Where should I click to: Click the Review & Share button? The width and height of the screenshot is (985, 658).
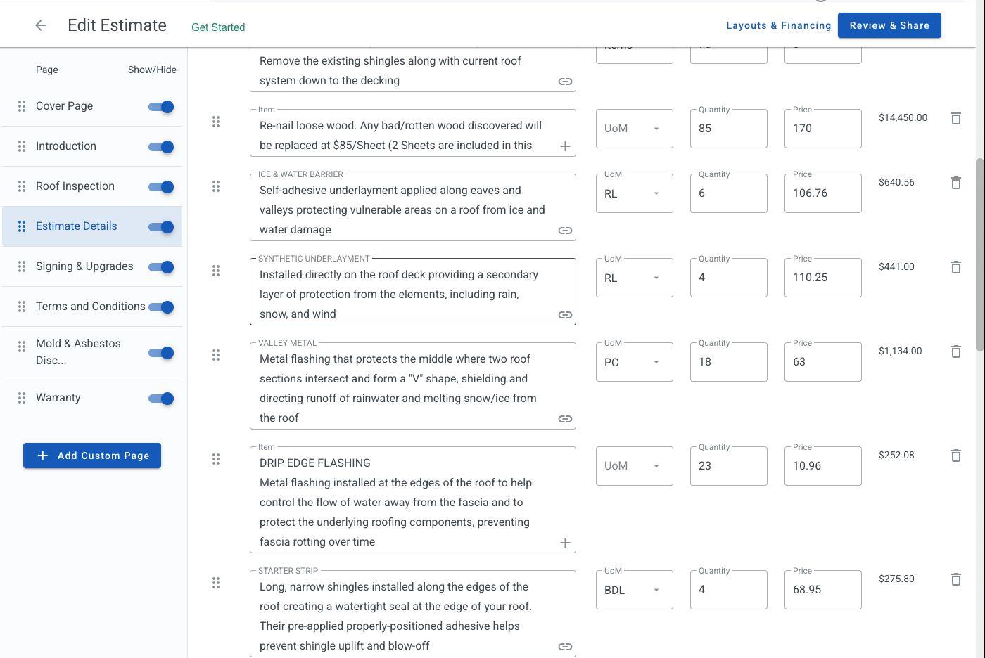point(889,26)
